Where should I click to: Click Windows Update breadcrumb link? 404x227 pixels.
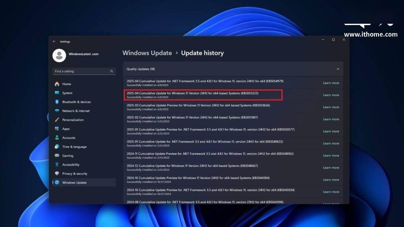click(x=147, y=53)
